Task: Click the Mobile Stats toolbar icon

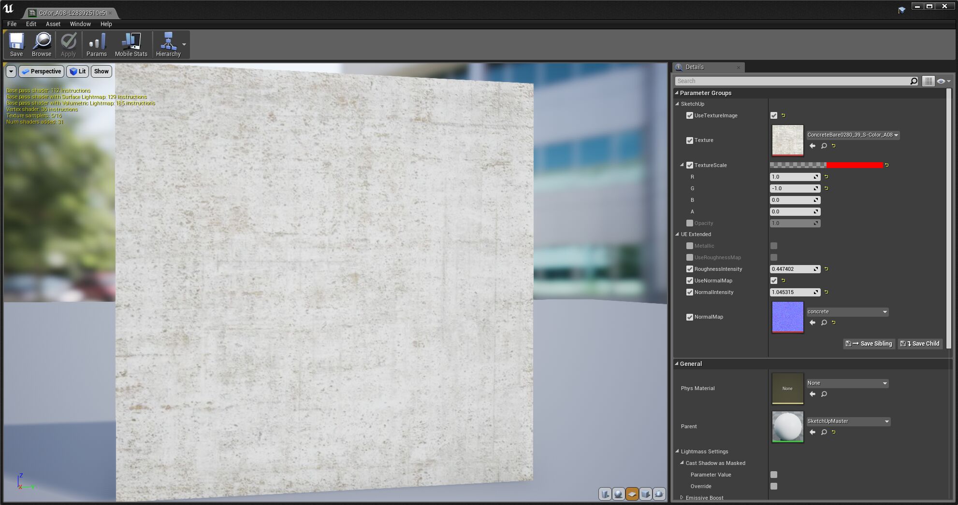Action: 131,44
